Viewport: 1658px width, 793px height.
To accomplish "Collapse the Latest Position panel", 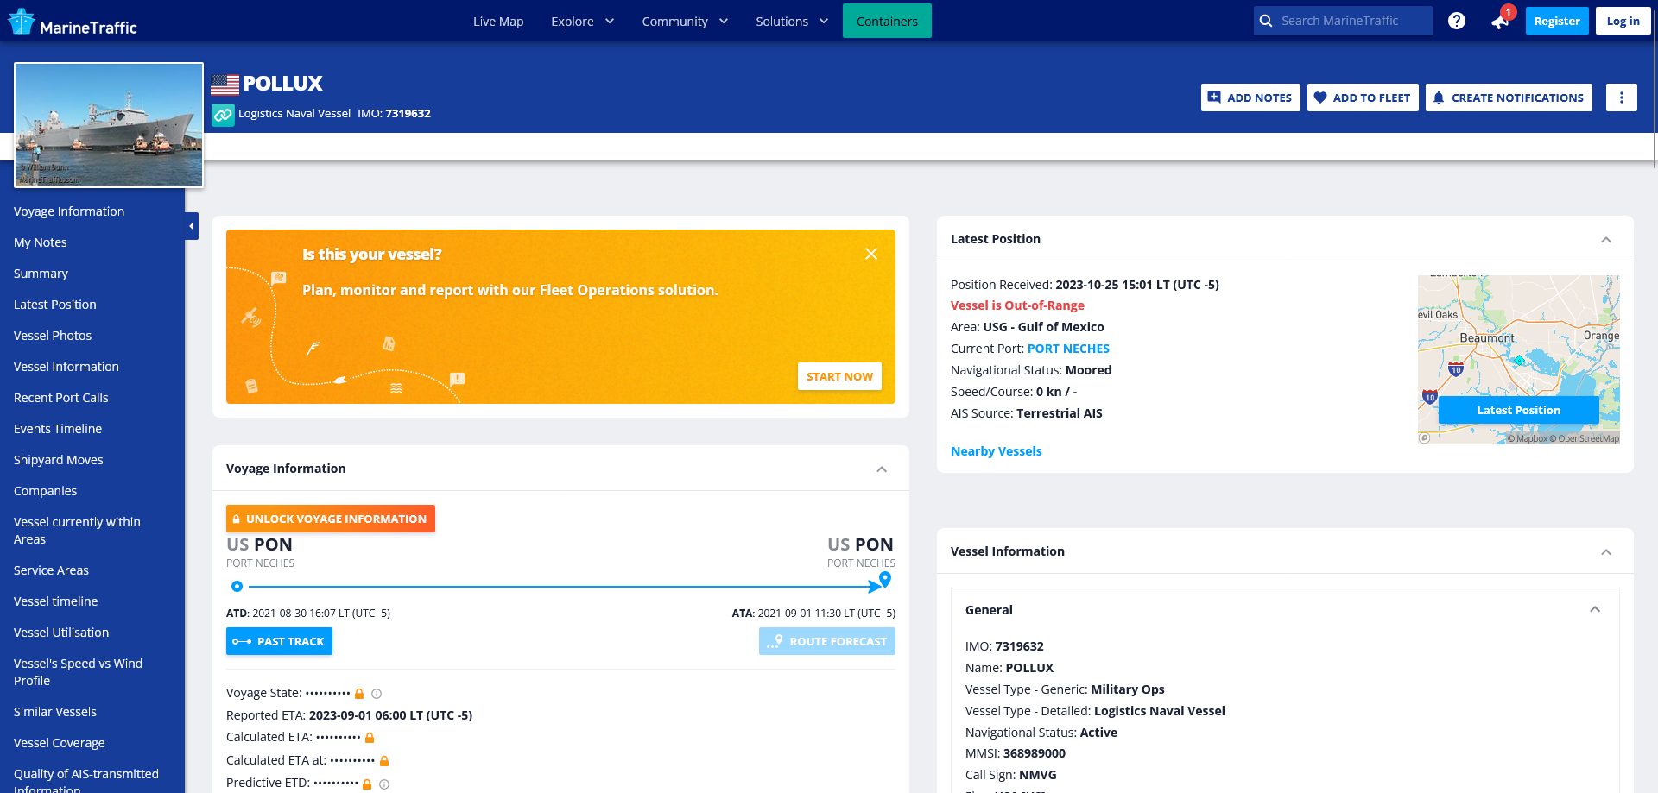I will coord(1606,240).
